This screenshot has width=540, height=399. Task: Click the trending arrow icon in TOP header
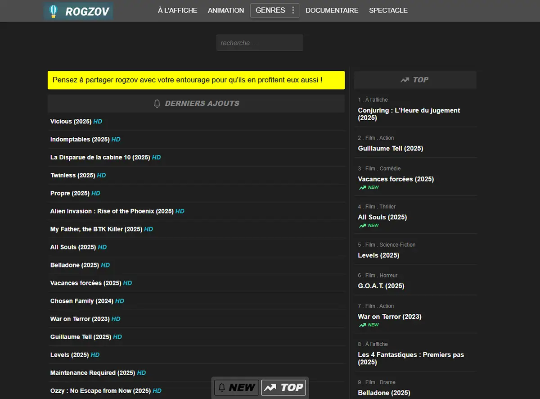[405, 80]
